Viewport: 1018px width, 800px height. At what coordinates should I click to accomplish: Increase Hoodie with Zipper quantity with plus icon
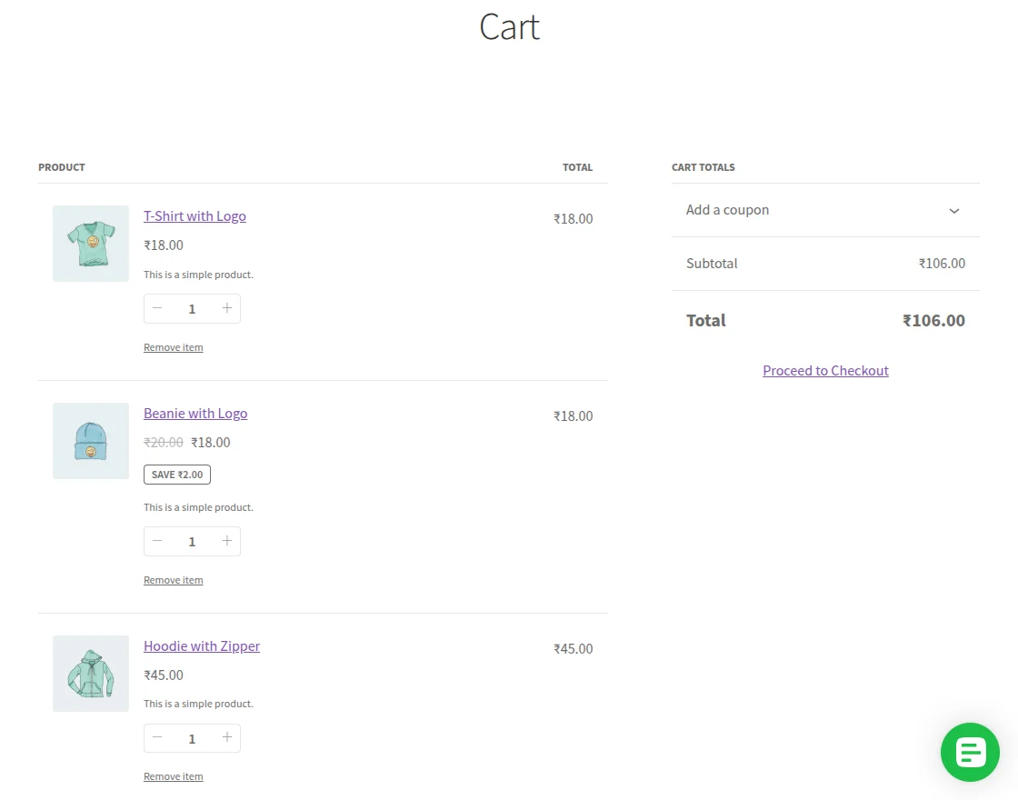(226, 738)
